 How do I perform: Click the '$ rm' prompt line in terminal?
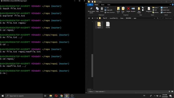(4, 73)
